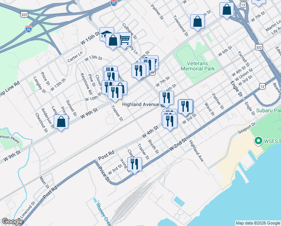Open the shopping bag marker near Townsend St

click(197, 22)
